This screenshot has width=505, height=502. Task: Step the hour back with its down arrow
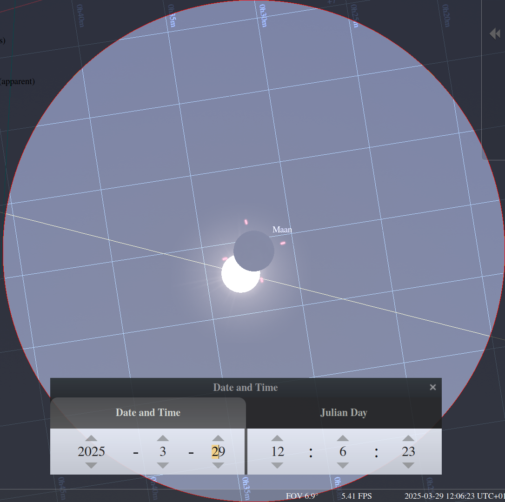[277, 465]
